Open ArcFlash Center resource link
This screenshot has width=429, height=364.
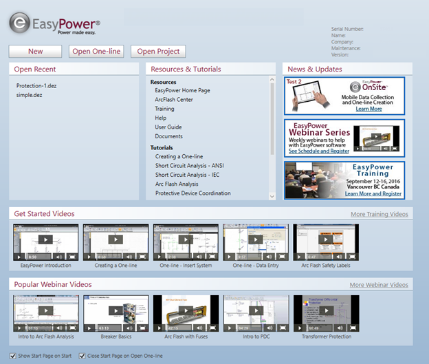(x=174, y=100)
